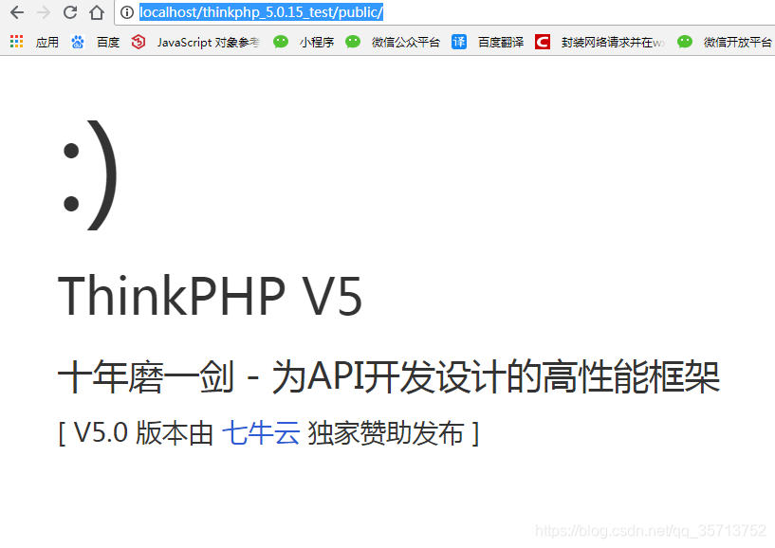Click the blue 译 translate bookmark icon

[x=459, y=42]
